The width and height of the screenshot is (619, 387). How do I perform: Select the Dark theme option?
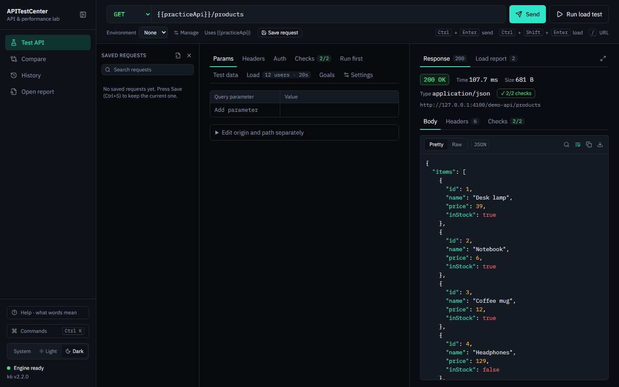[74, 351]
